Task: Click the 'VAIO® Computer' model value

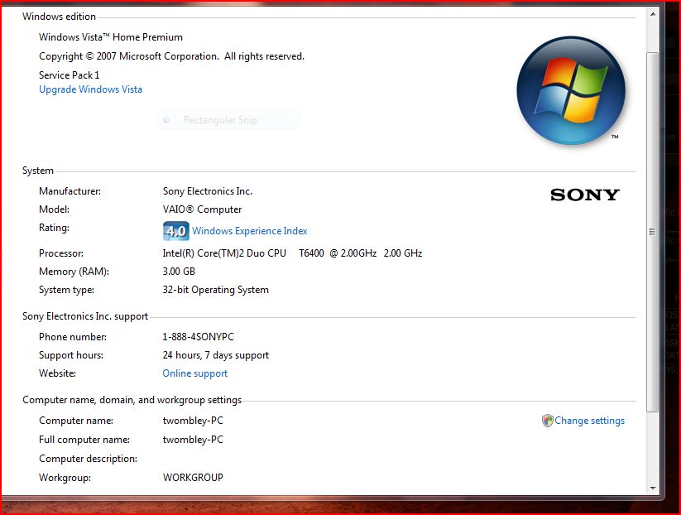Action: [x=202, y=209]
